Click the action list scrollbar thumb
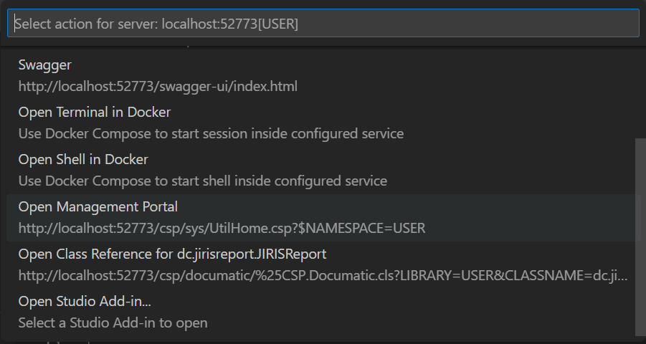The height and width of the screenshot is (344, 646). (640, 236)
